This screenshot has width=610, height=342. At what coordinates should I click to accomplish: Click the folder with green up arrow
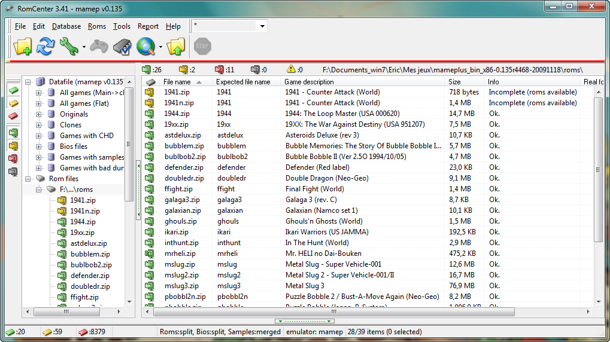coord(176,46)
